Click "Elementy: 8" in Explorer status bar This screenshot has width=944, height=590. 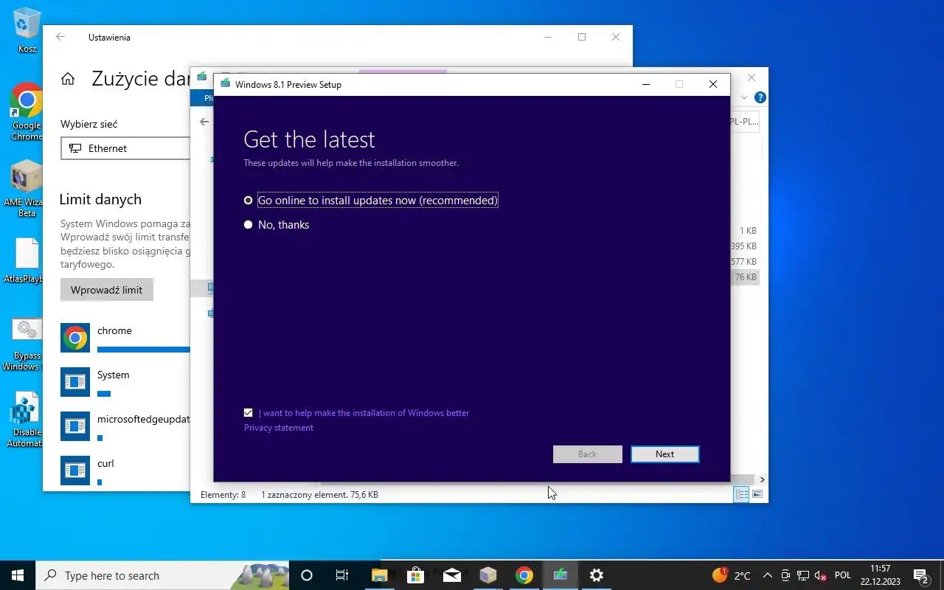223,495
